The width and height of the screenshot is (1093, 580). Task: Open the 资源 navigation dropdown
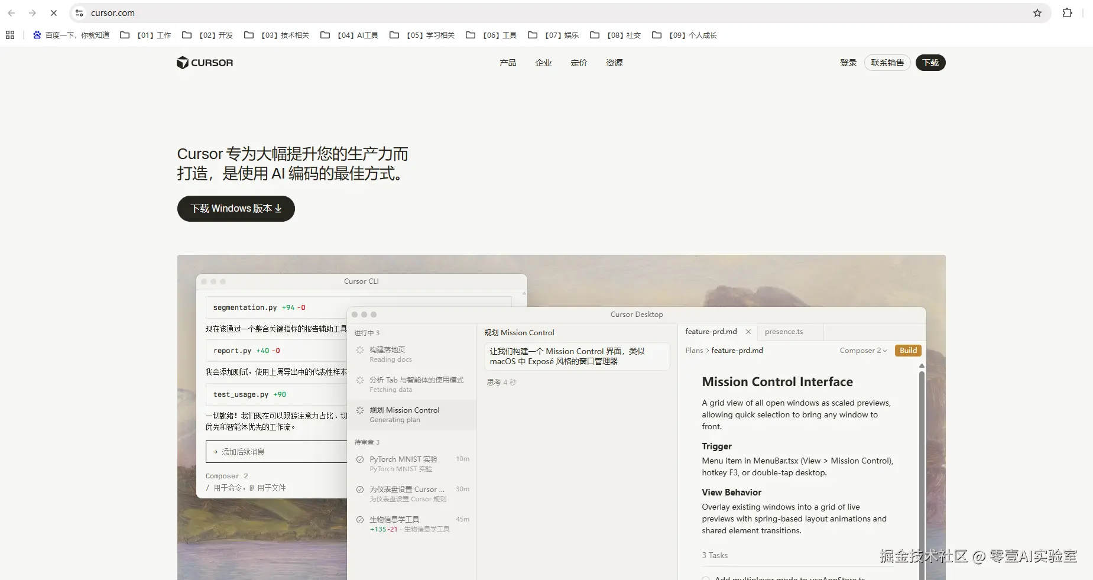click(614, 63)
